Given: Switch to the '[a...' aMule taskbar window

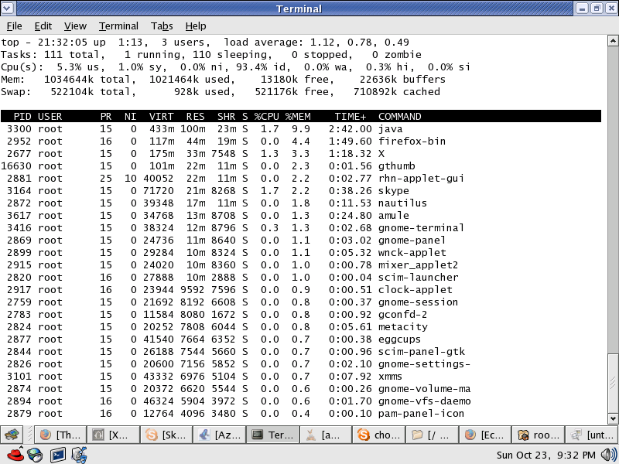Looking at the screenshot, I should [x=325, y=435].
